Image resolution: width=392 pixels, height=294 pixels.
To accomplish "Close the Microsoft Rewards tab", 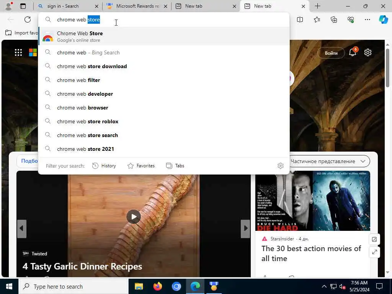I will click(x=165, y=6).
